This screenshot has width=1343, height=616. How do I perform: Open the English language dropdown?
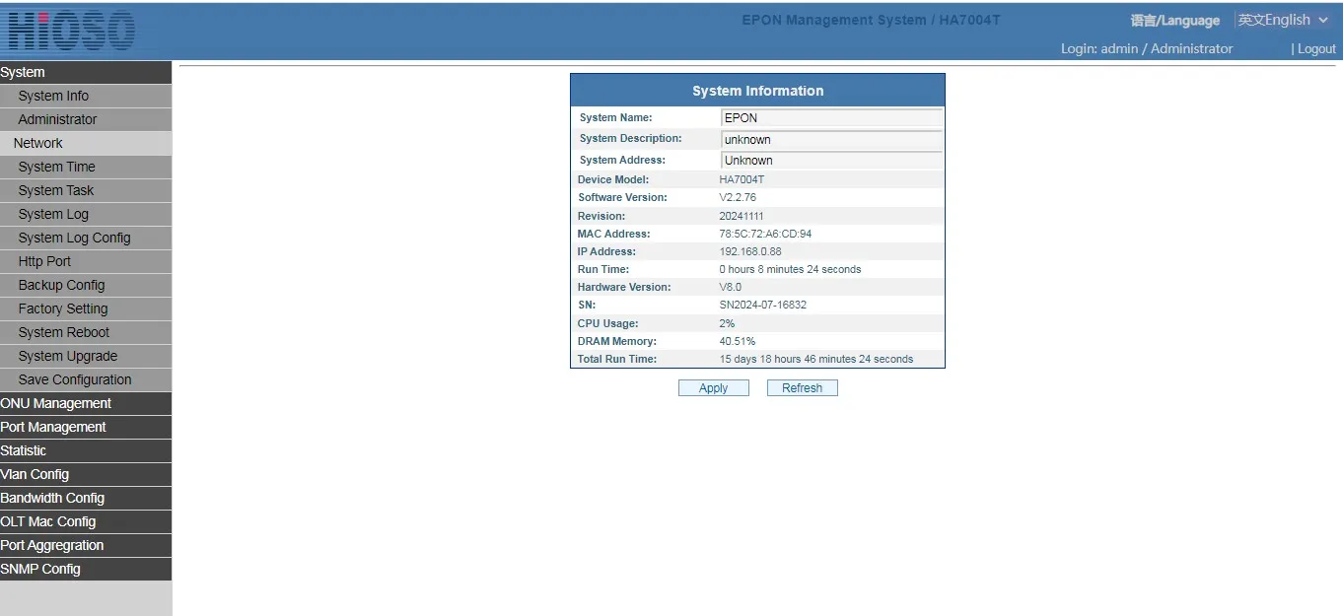(x=1284, y=20)
